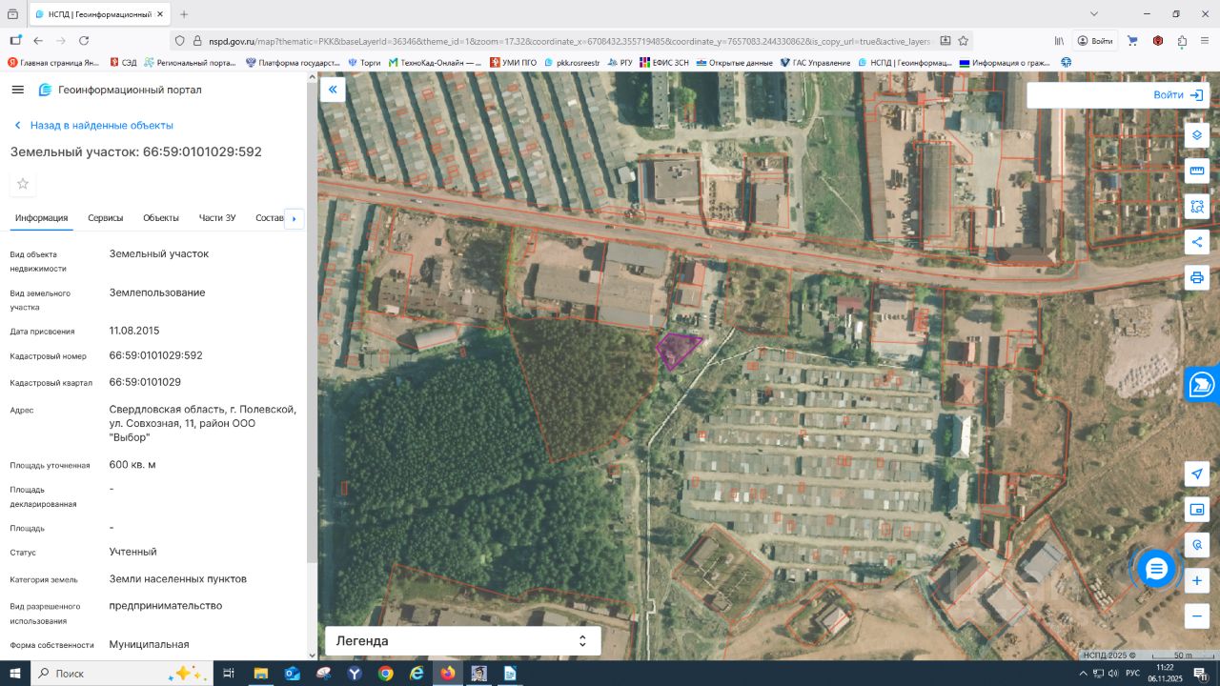Screen dimensions: 1220x686
Task: Expand the Легенда panel
Action: coord(463,641)
